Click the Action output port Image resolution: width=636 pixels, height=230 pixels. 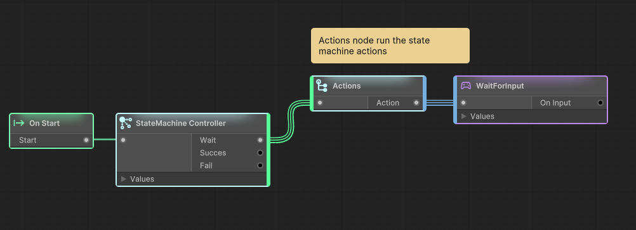pyautogui.click(x=416, y=103)
